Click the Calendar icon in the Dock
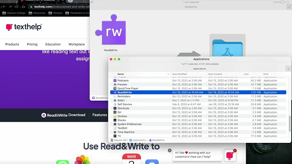The image size is (292, 164). point(131,159)
